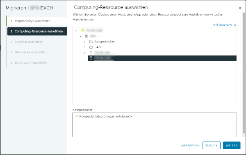The image size is (246, 155).
Task: Click the info icon next to VM-Ursprung
Action: pos(235,25)
